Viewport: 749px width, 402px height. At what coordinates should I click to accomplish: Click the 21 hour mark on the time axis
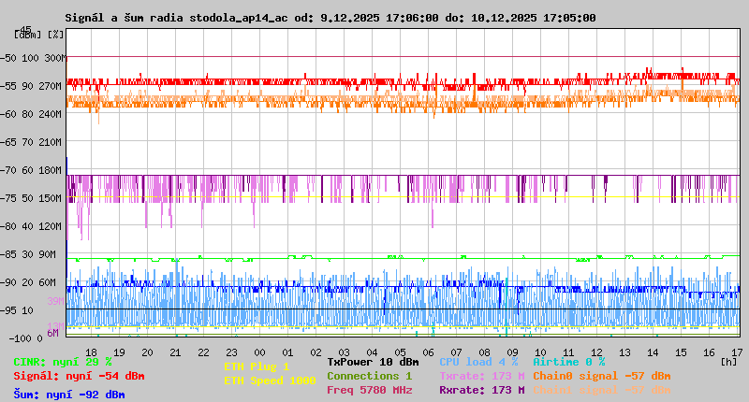176,352
